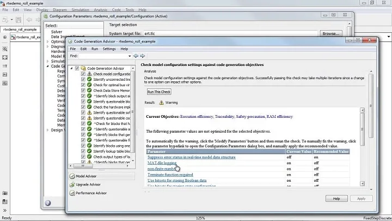Expand Optimization node in Configuration Parameters
Image resolution: width=392 pixels, height=221 pixels.
(47, 41)
